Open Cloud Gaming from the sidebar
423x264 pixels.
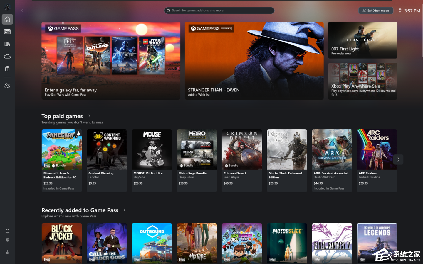point(7,56)
